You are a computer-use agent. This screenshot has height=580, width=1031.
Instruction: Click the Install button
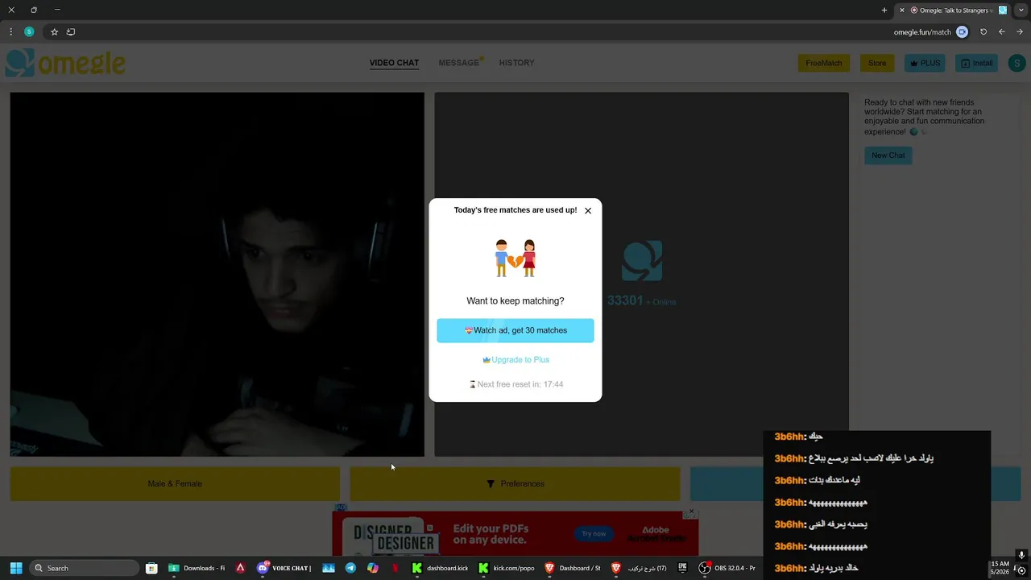click(x=976, y=63)
